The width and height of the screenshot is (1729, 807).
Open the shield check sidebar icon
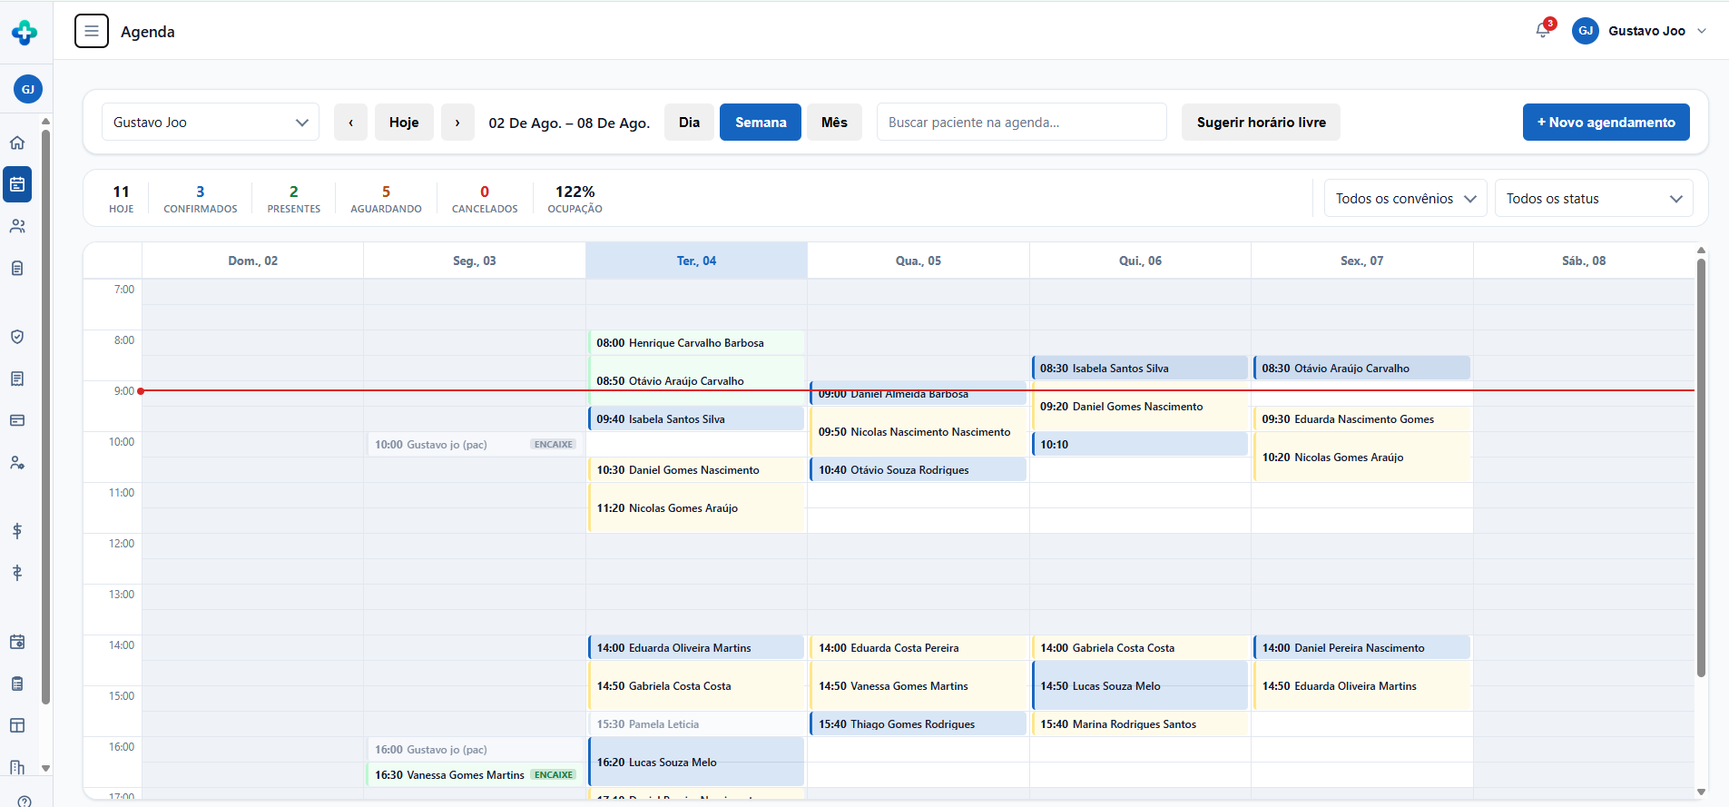[17, 337]
